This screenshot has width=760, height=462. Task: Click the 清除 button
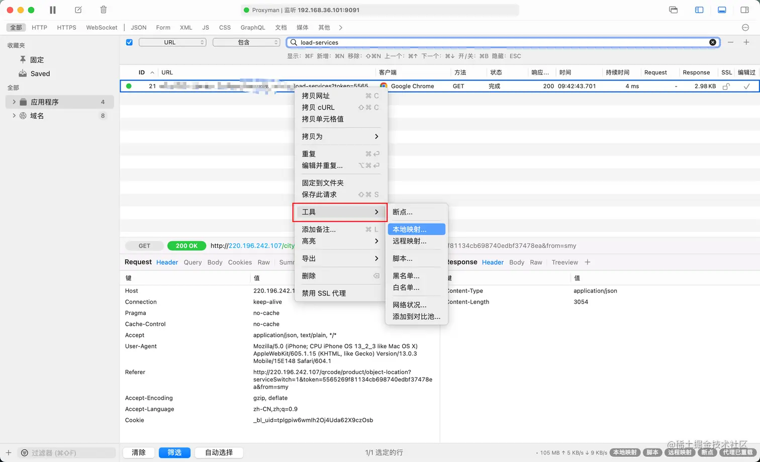click(139, 452)
